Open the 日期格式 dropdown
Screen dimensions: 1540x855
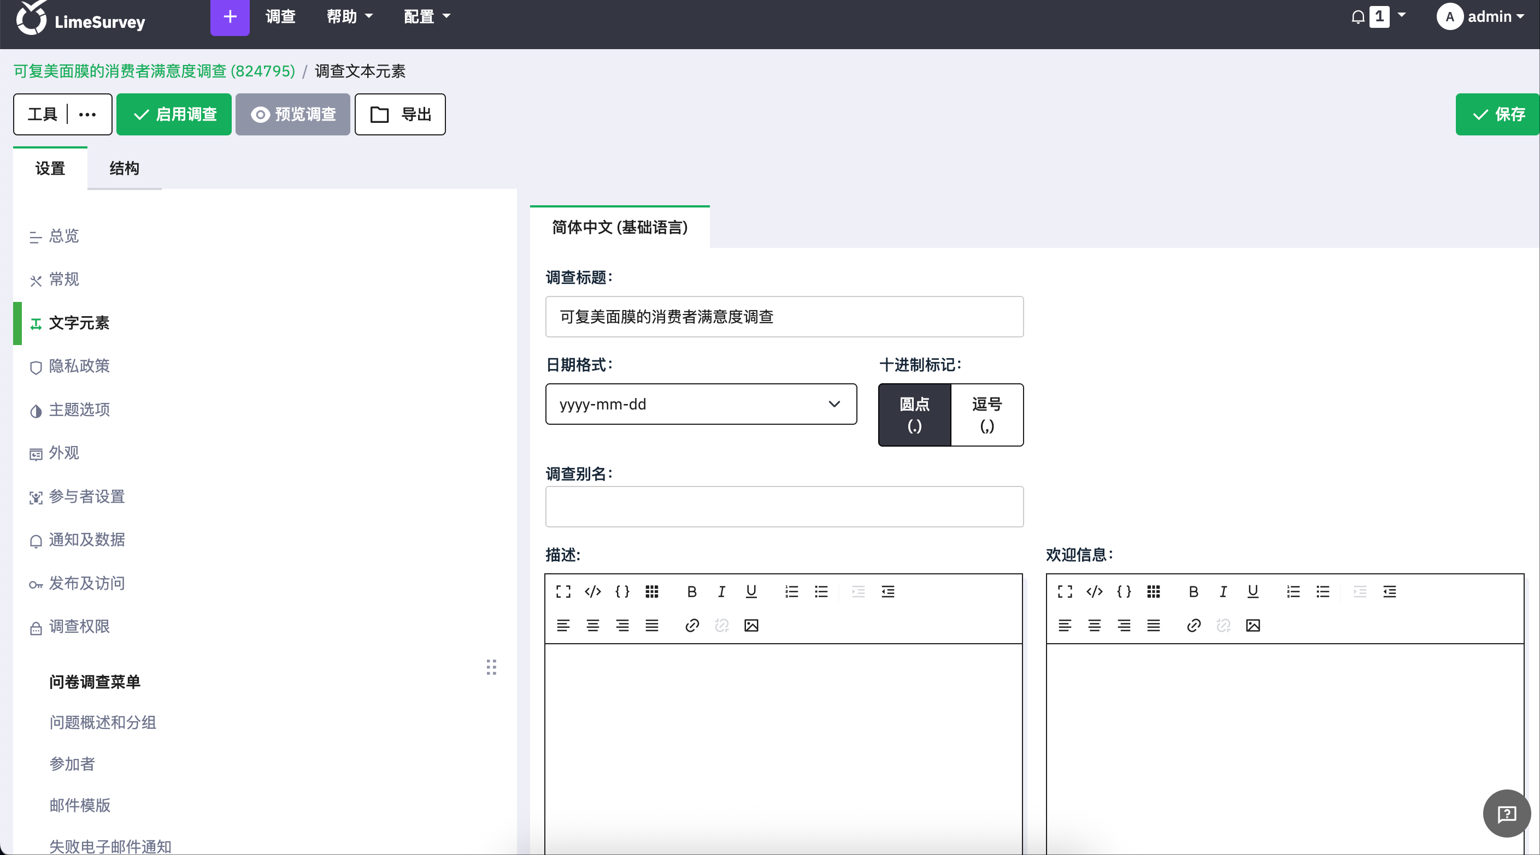tap(701, 404)
